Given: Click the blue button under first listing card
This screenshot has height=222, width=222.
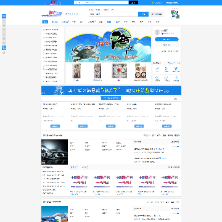Looking at the screenshot, I should click(55, 126).
